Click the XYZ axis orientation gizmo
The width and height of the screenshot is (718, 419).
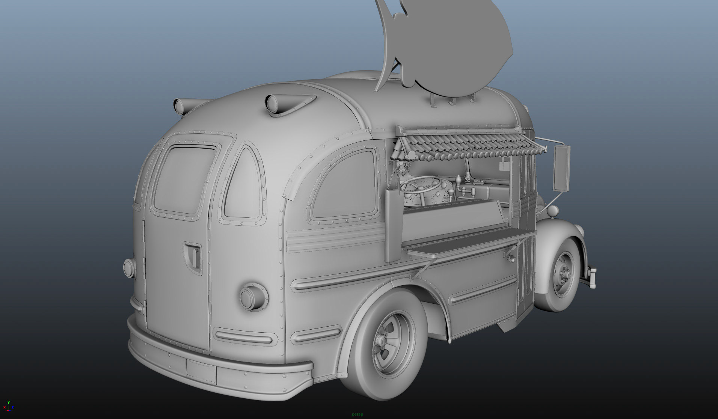point(8,405)
